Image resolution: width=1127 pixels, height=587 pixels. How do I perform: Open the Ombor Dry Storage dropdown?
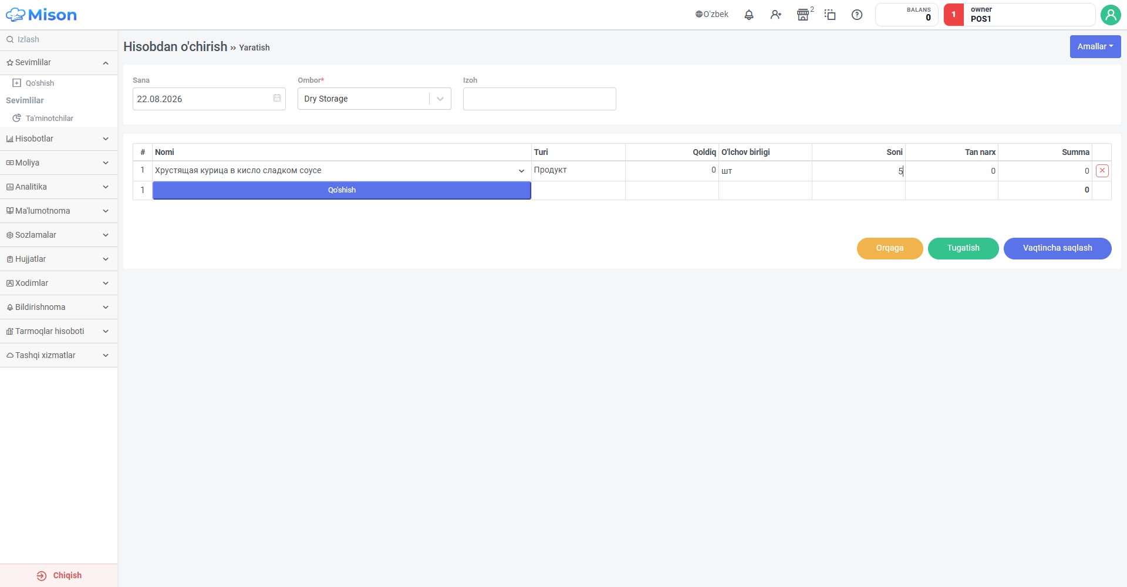[374, 99]
